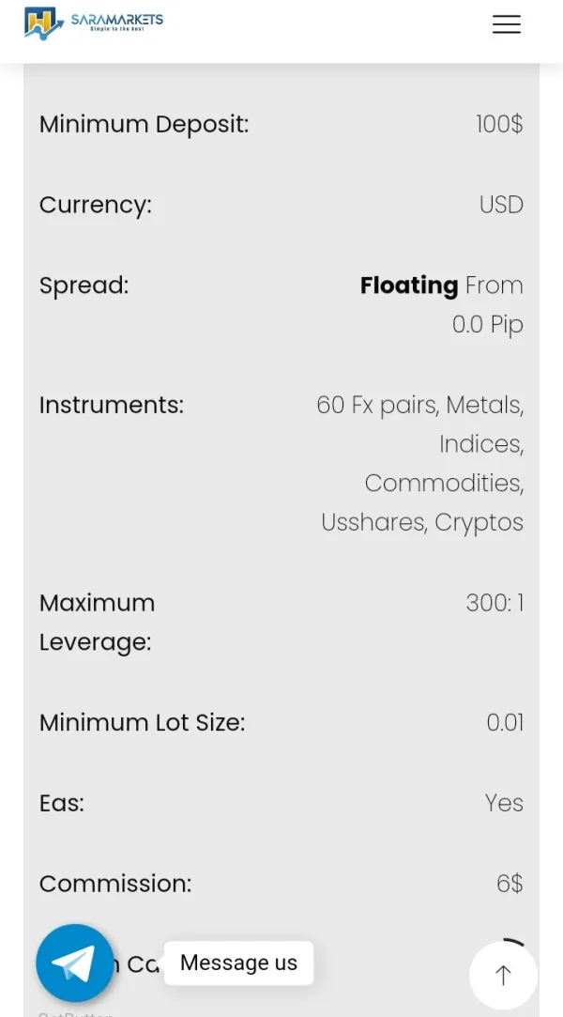Select the "Currency:" label

pyautogui.click(x=95, y=205)
